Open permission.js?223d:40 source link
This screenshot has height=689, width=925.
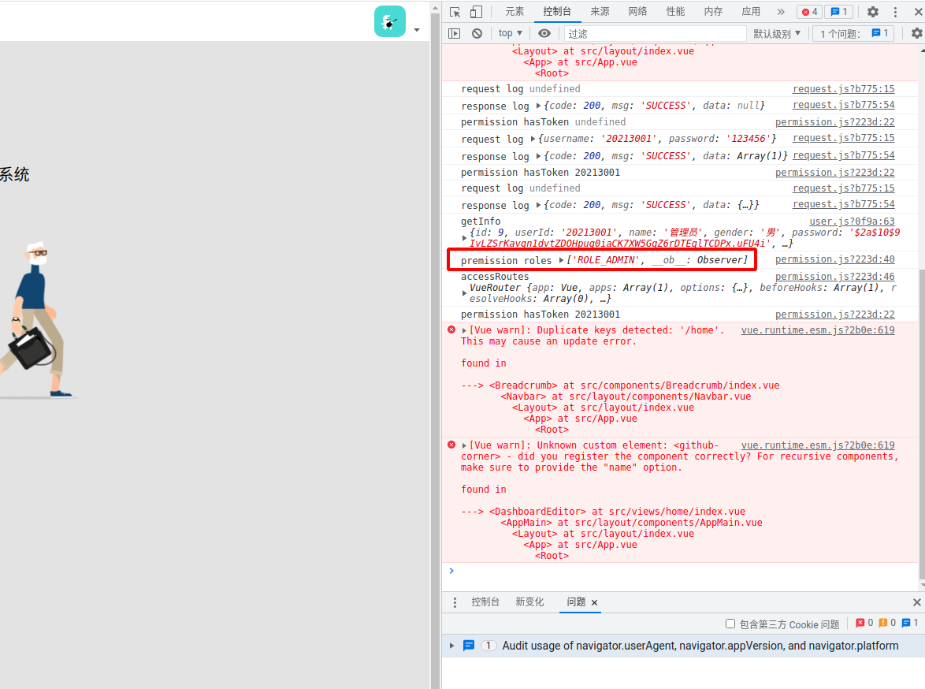834,260
